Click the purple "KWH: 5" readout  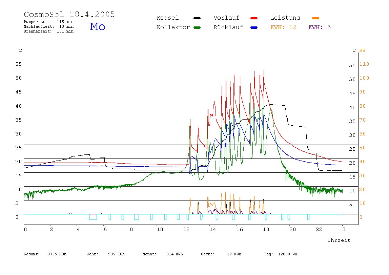320,27
